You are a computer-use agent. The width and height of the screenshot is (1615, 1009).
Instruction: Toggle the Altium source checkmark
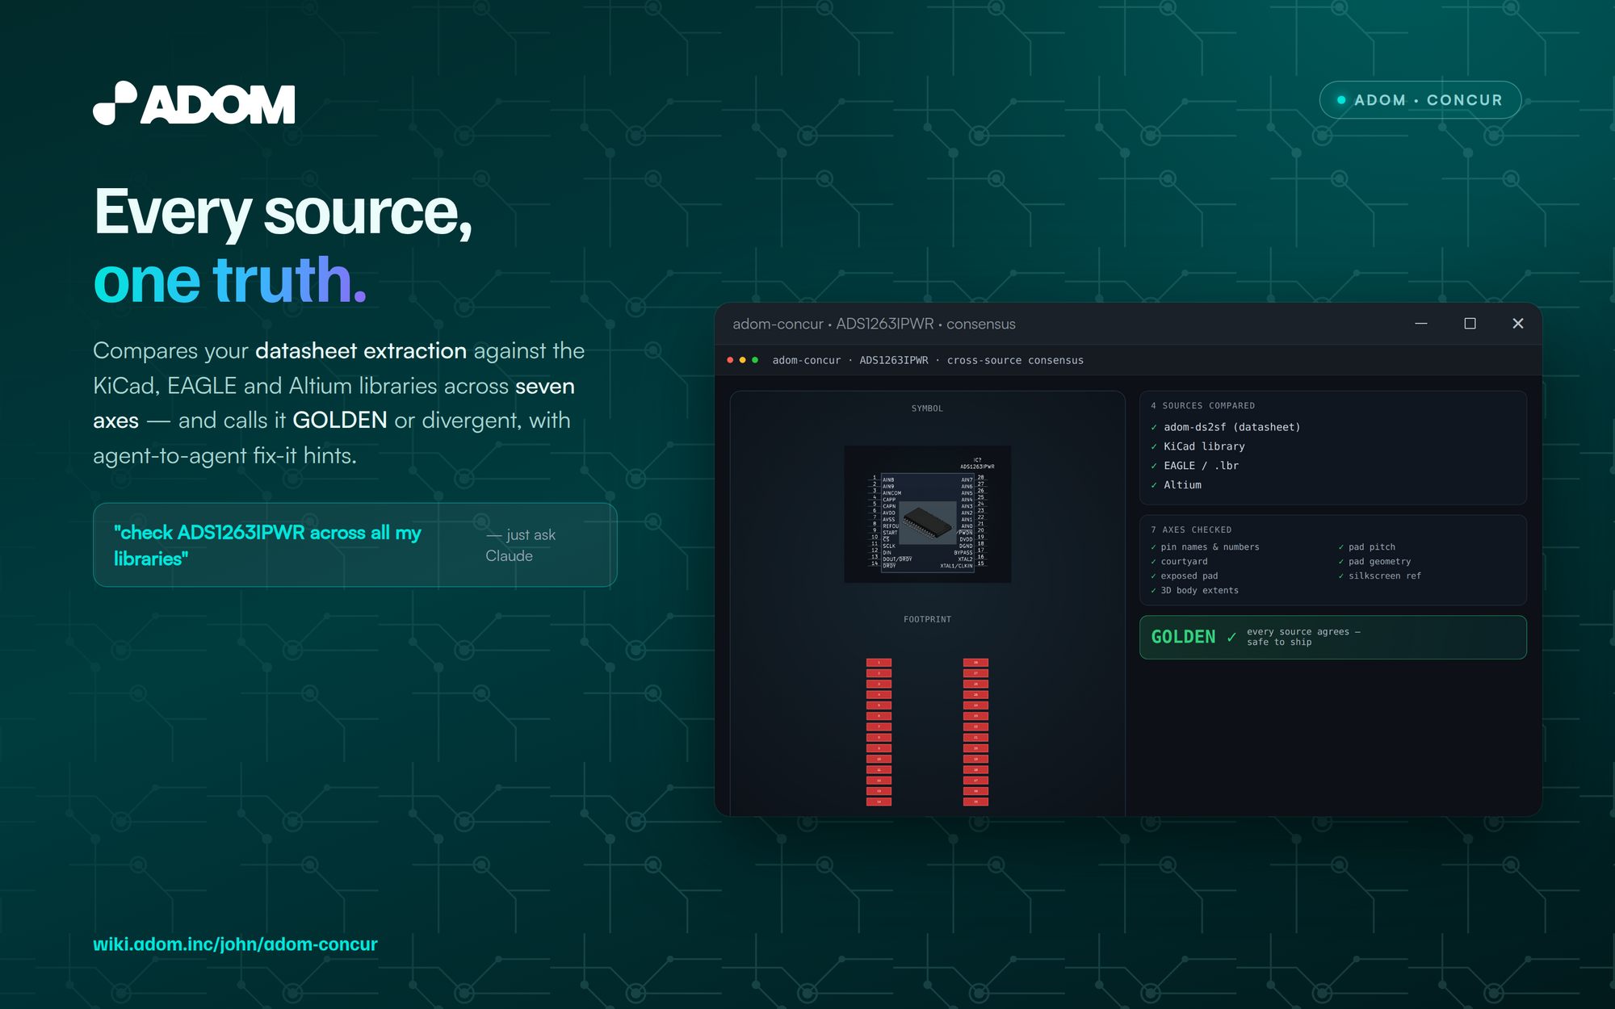pos(1154,486)
